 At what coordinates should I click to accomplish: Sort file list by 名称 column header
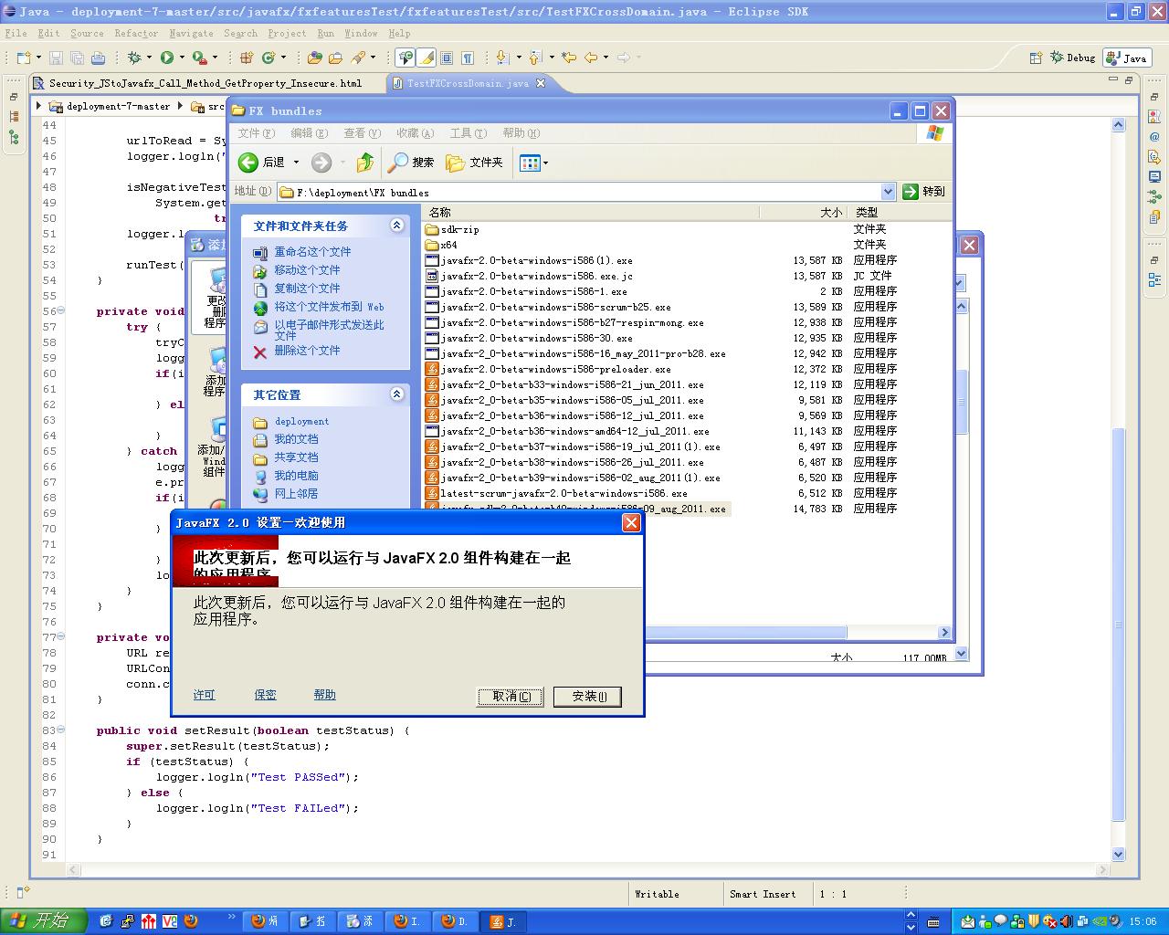591,212
